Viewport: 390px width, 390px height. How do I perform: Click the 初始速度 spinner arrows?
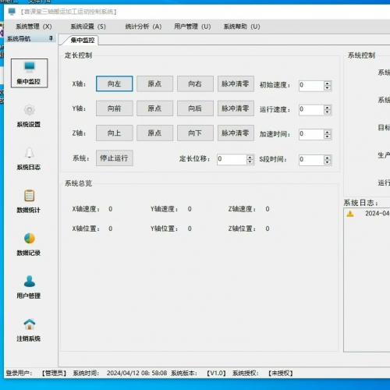[328, 86]
